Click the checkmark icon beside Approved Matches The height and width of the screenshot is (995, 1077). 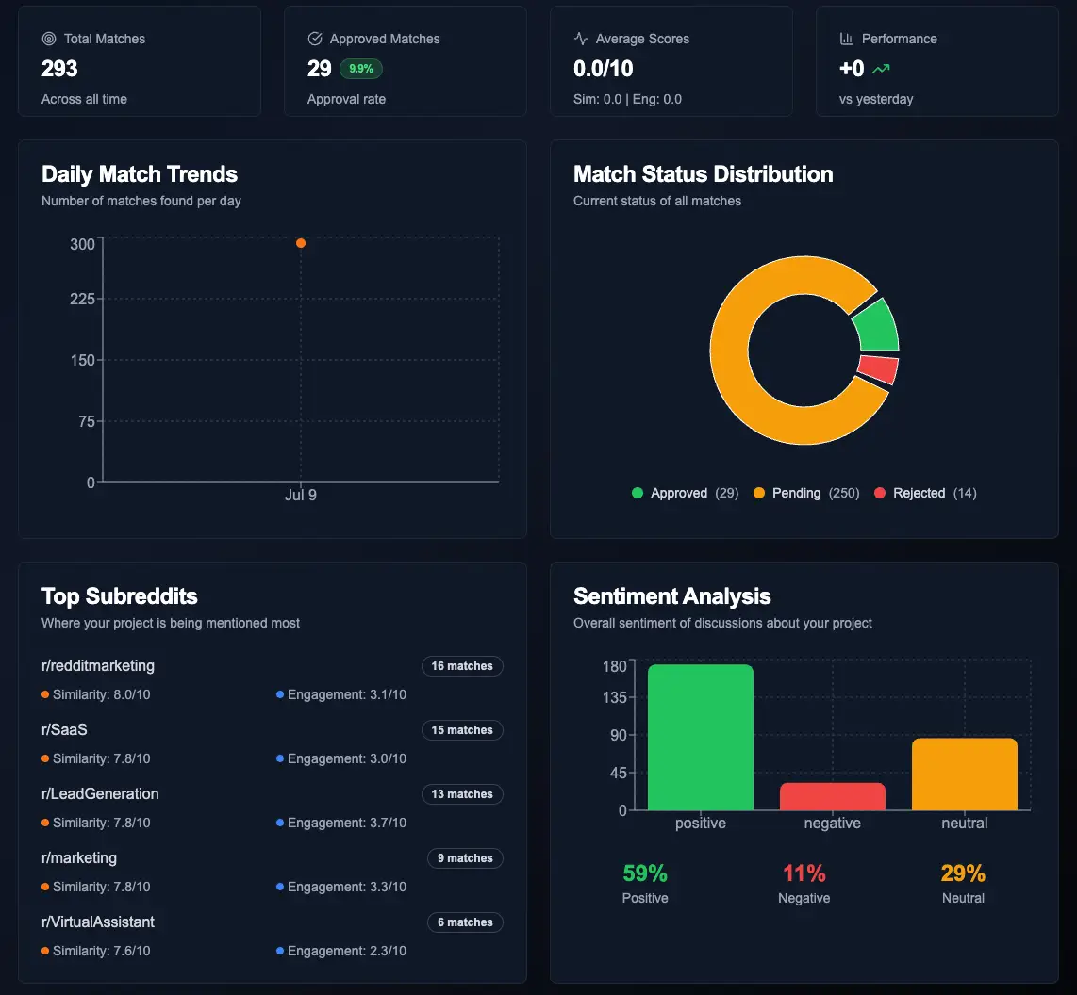coord(315,39)
